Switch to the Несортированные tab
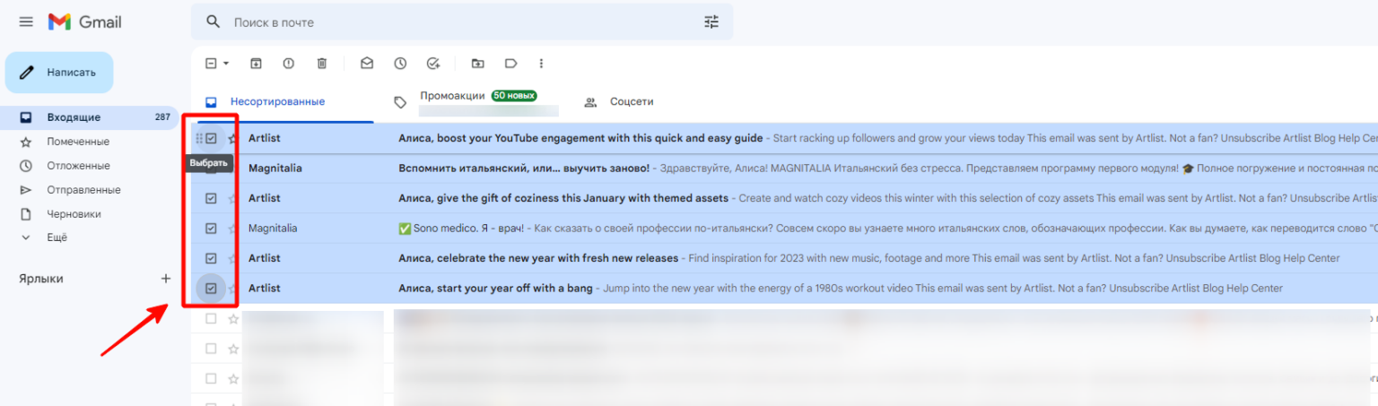The height and width of the screenshot is (406, 1378). pos(277,102)
